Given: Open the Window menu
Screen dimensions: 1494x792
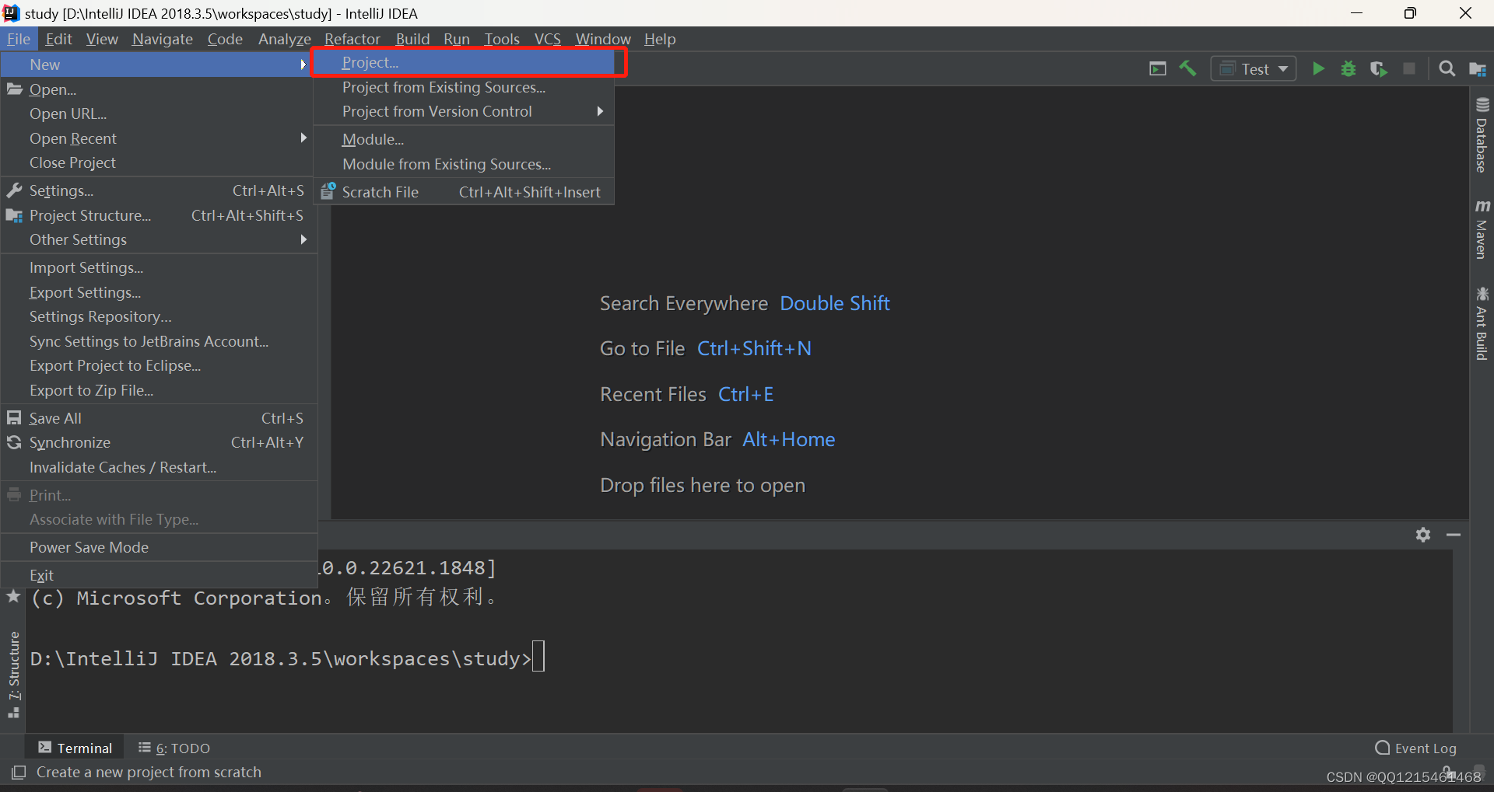Looking at the screenshot, I should [603, 39].
